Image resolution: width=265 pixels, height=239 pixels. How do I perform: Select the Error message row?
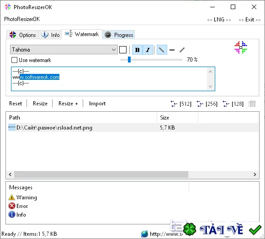(18, 206)
